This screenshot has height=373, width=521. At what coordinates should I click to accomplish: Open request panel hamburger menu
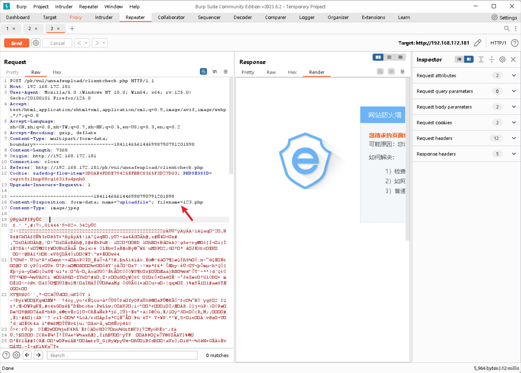point(226,72)
